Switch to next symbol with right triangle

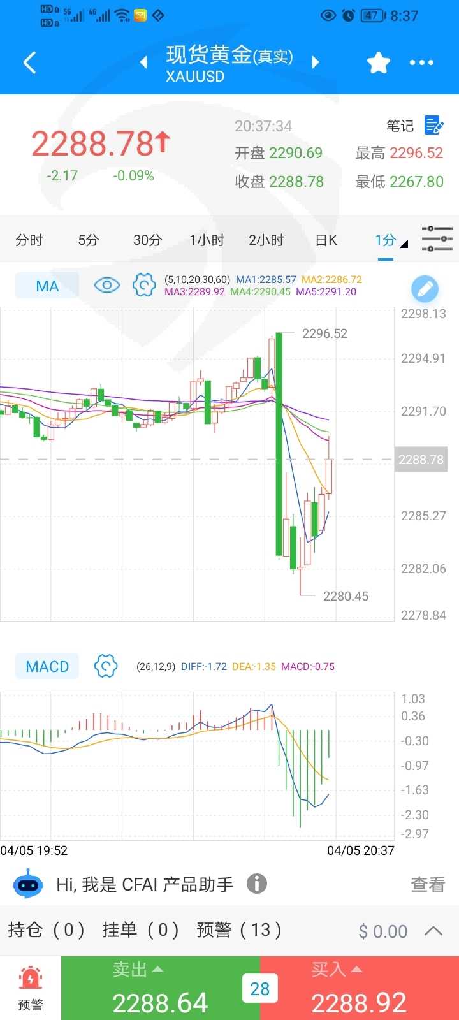(315, 62)
